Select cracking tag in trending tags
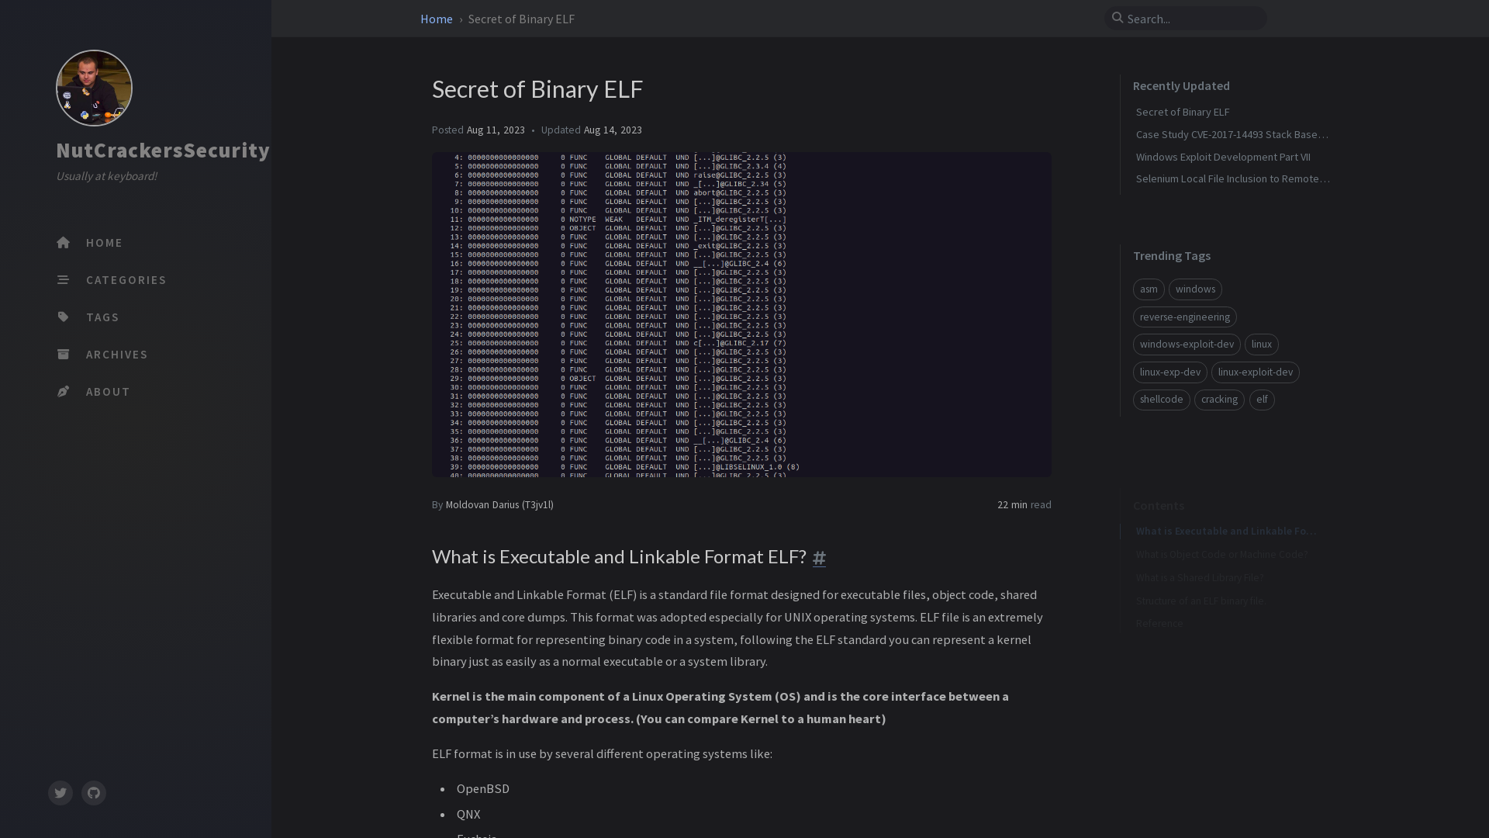Viewport: 1489px width, 838px height. pyautogui.click(x=1219, y=399)
